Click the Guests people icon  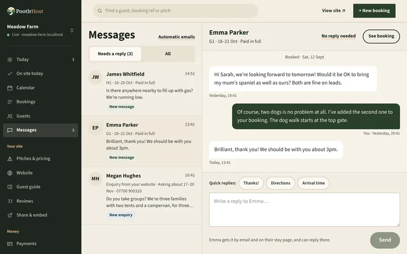(10, 116)
